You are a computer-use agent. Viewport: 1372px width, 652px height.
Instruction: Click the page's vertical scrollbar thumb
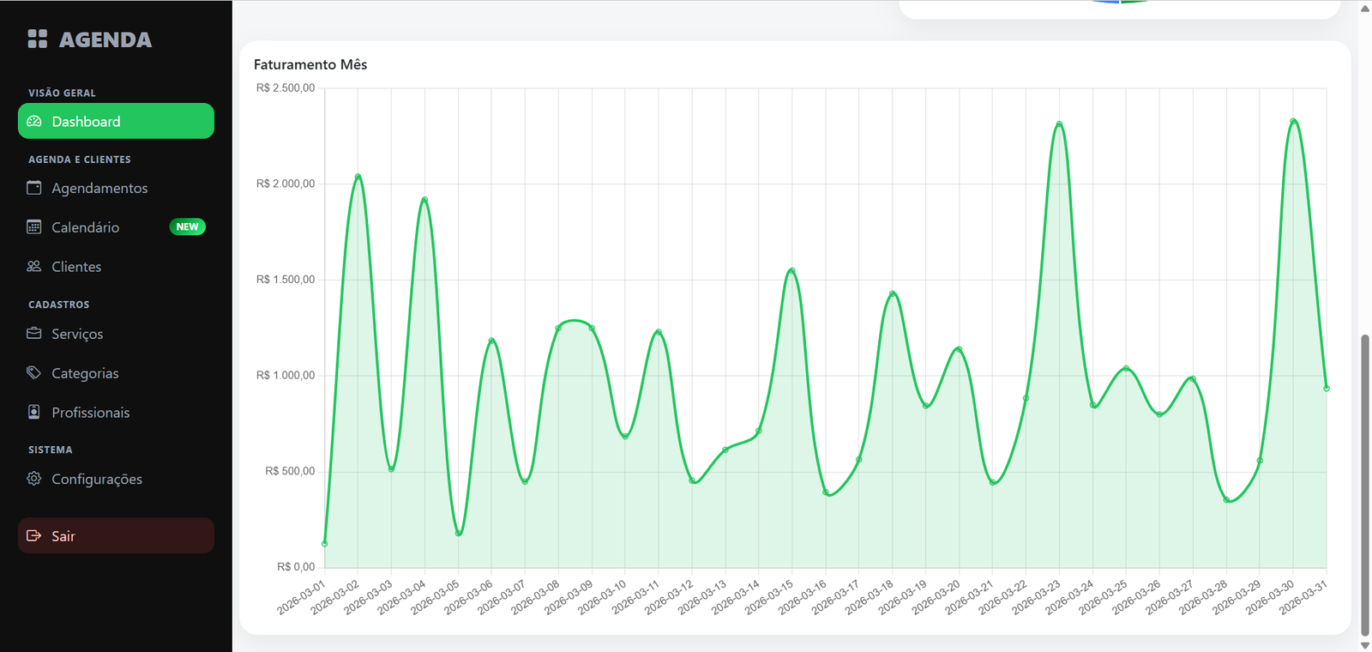pos(1365,485)
